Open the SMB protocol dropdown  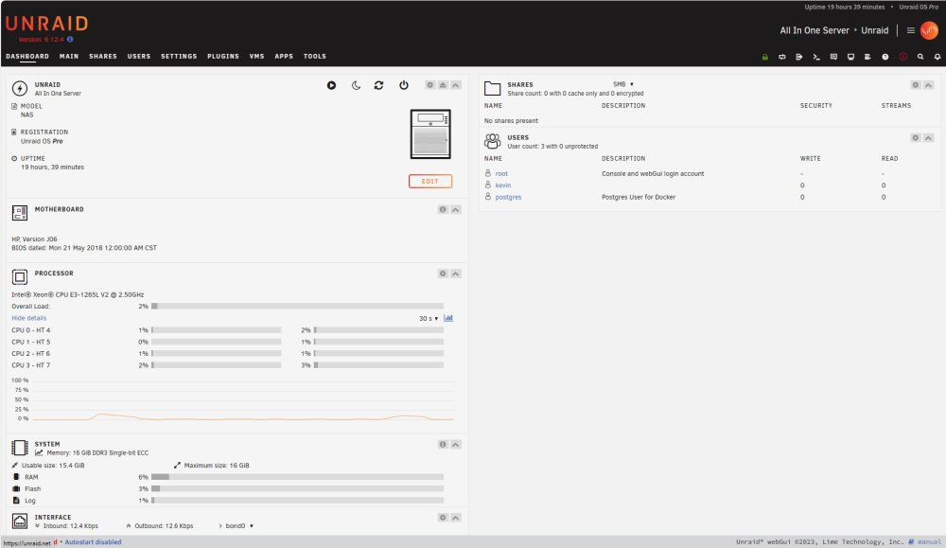(623, 84)
